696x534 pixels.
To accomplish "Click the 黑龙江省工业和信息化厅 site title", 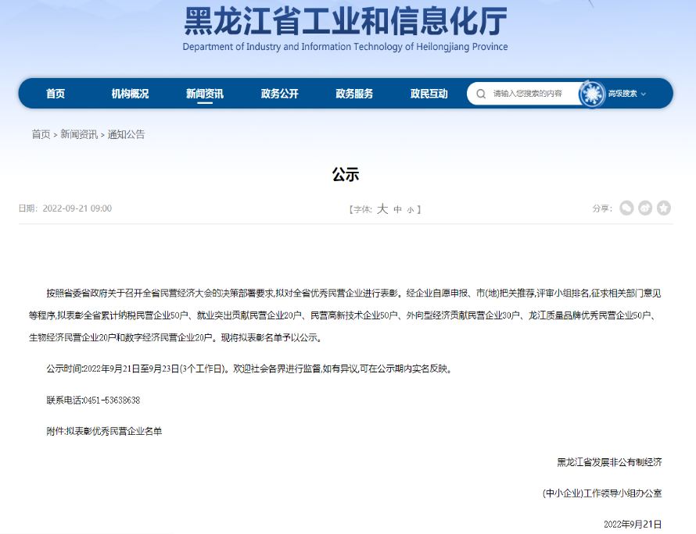I will coord(346,21).
